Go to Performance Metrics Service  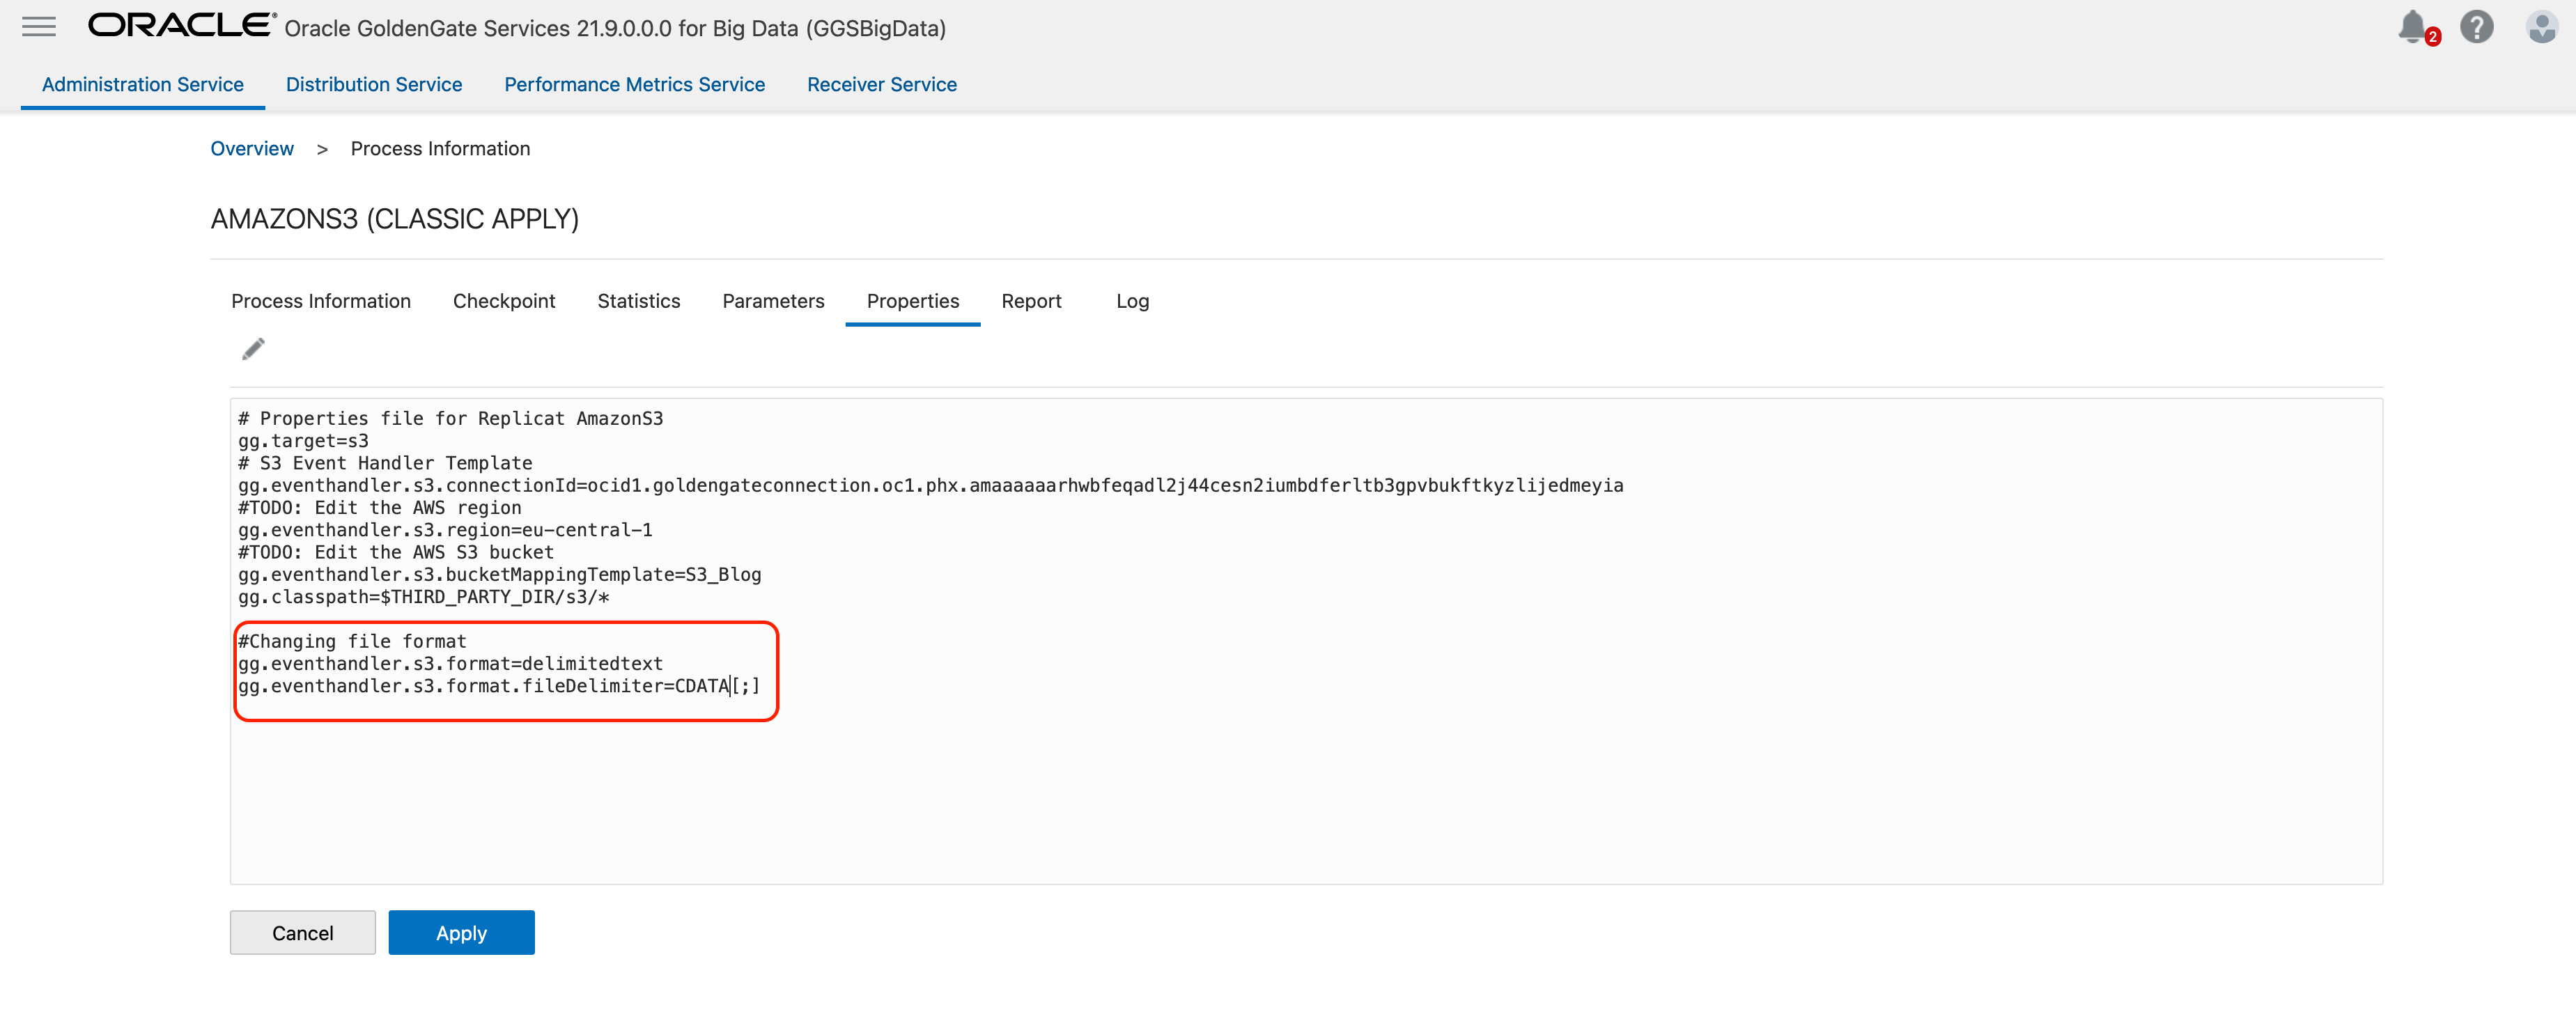(634, 85)
